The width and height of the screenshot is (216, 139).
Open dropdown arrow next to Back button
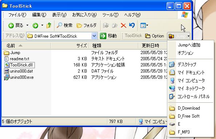point(27,25)
